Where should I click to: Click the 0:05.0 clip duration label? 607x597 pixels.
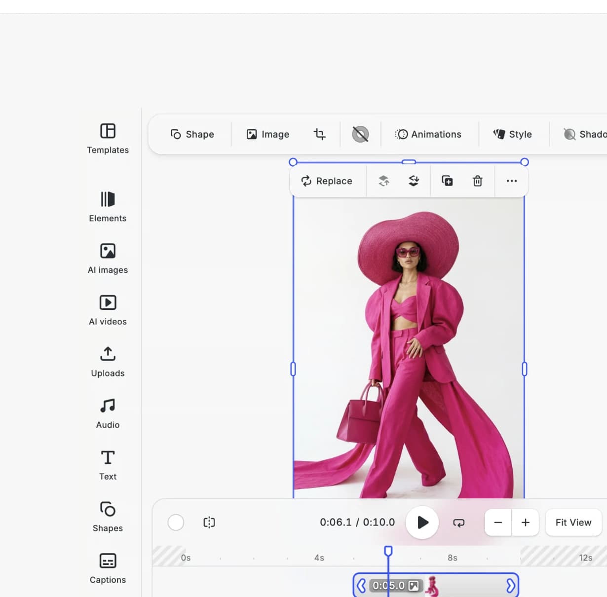tap(388, 586)
